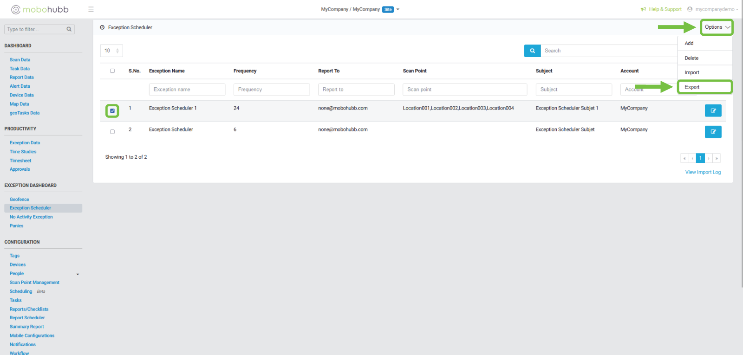
Task: Open the View Import Log link
Action: click(x=703, y=172)
